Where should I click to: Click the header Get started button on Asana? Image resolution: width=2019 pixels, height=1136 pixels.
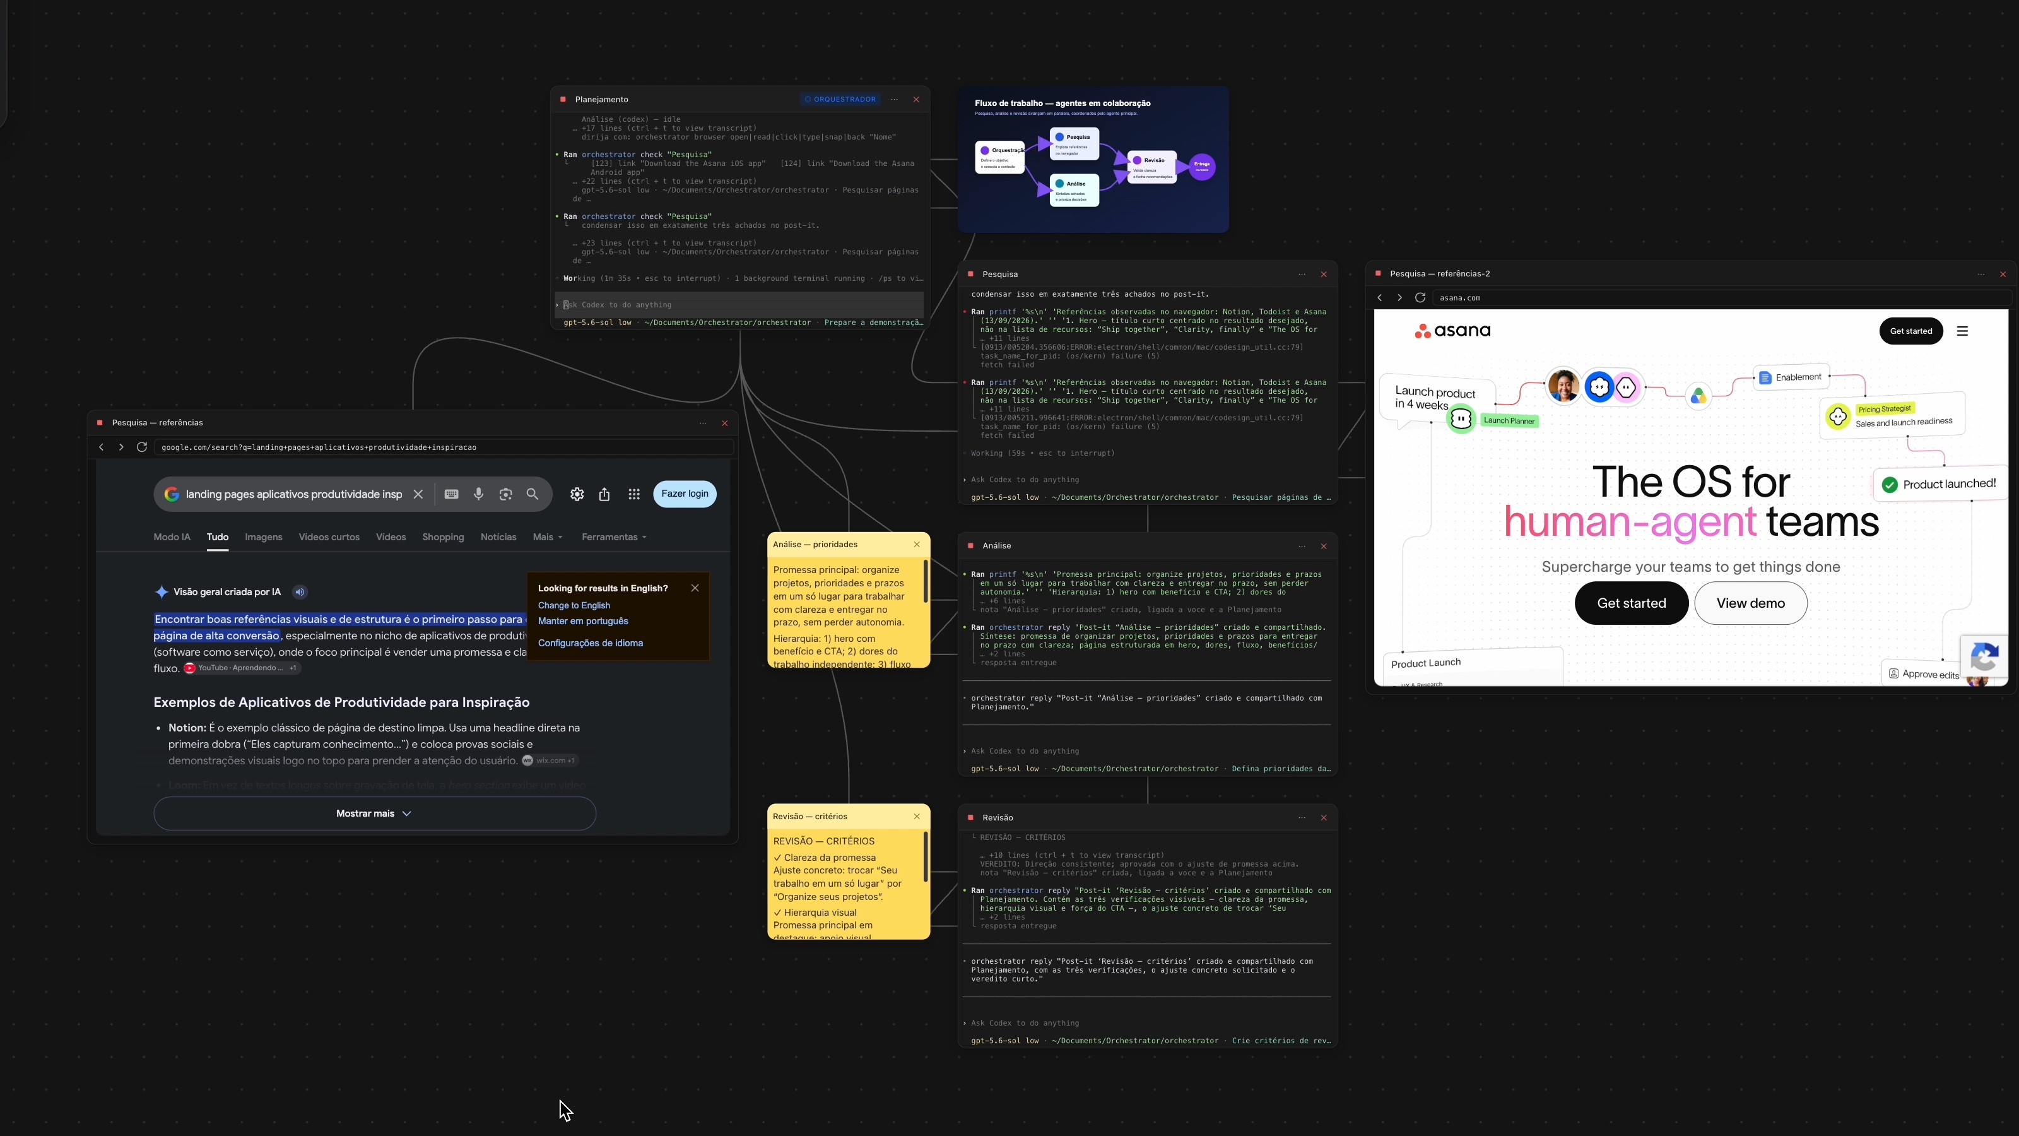click(x=1911, y=331)
